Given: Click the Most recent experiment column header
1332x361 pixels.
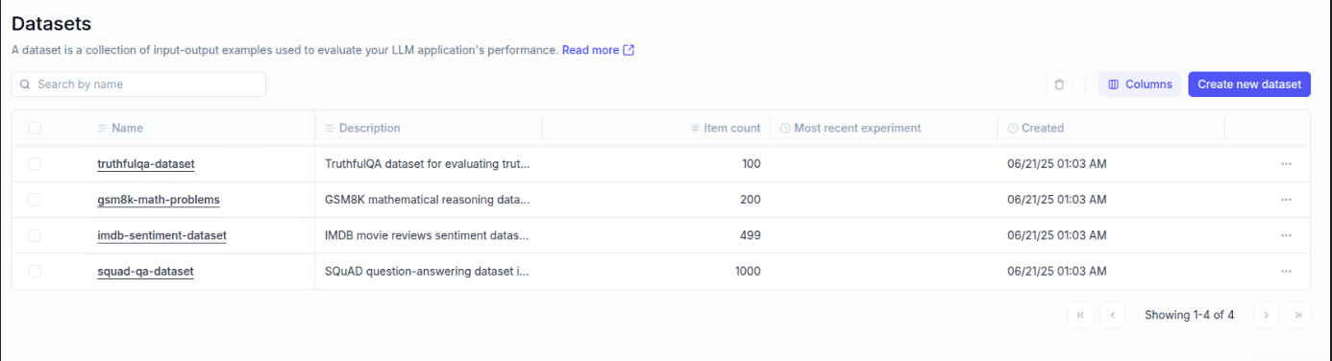Looking at the screenshot, I should tap(851, 128).
